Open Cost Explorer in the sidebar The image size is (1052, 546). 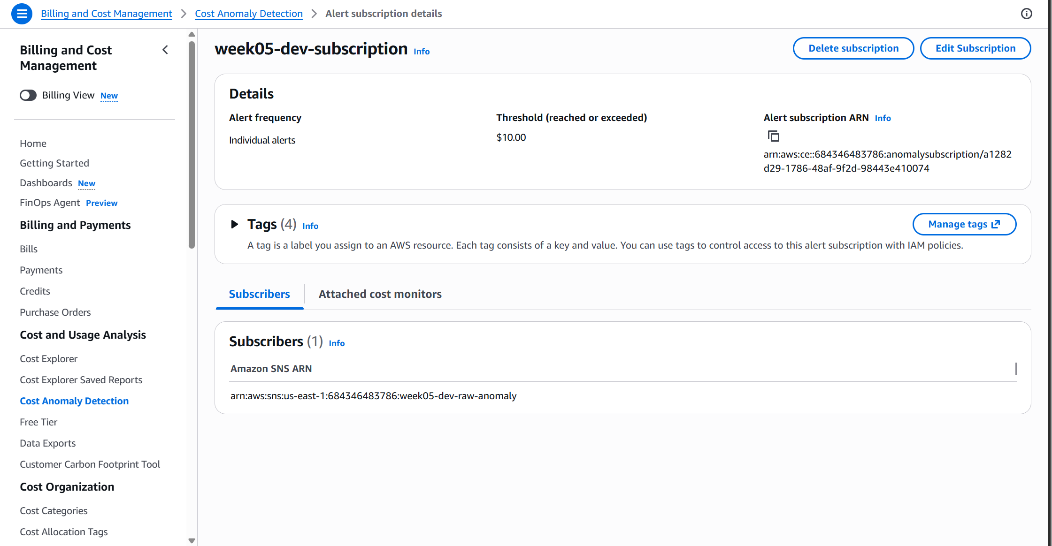pyautogui.click(x=49, y=359)
